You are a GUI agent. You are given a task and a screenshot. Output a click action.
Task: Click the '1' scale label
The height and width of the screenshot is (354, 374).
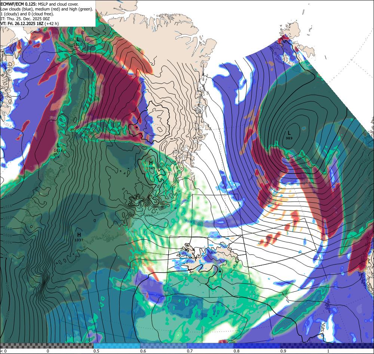tap(329, 351)
